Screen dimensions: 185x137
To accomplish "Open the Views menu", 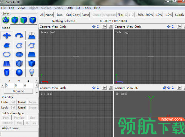I will click(x=21, y=8).
